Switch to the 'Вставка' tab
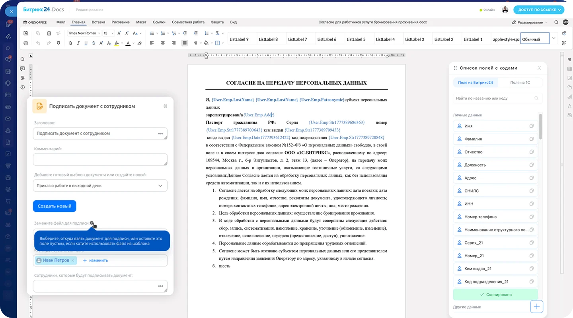Viewport: 573px width, 318px height. 98,22
